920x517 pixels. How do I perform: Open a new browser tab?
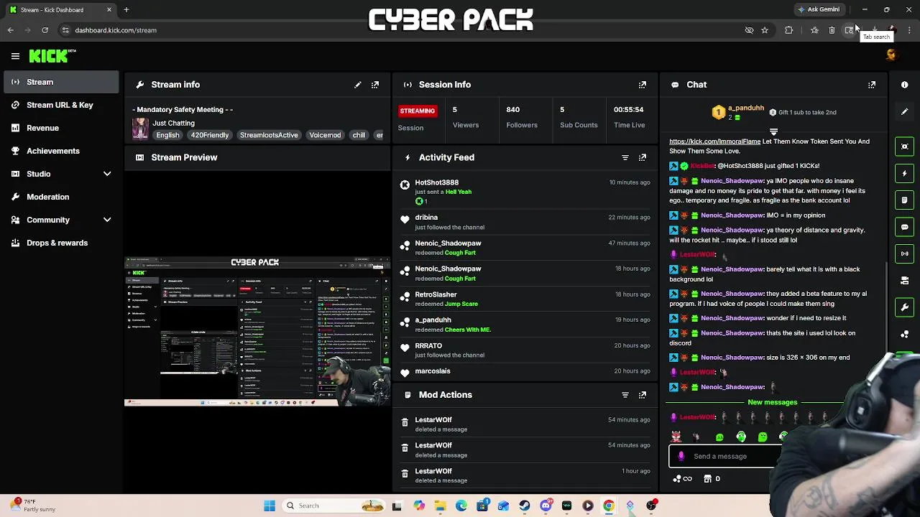126,10
